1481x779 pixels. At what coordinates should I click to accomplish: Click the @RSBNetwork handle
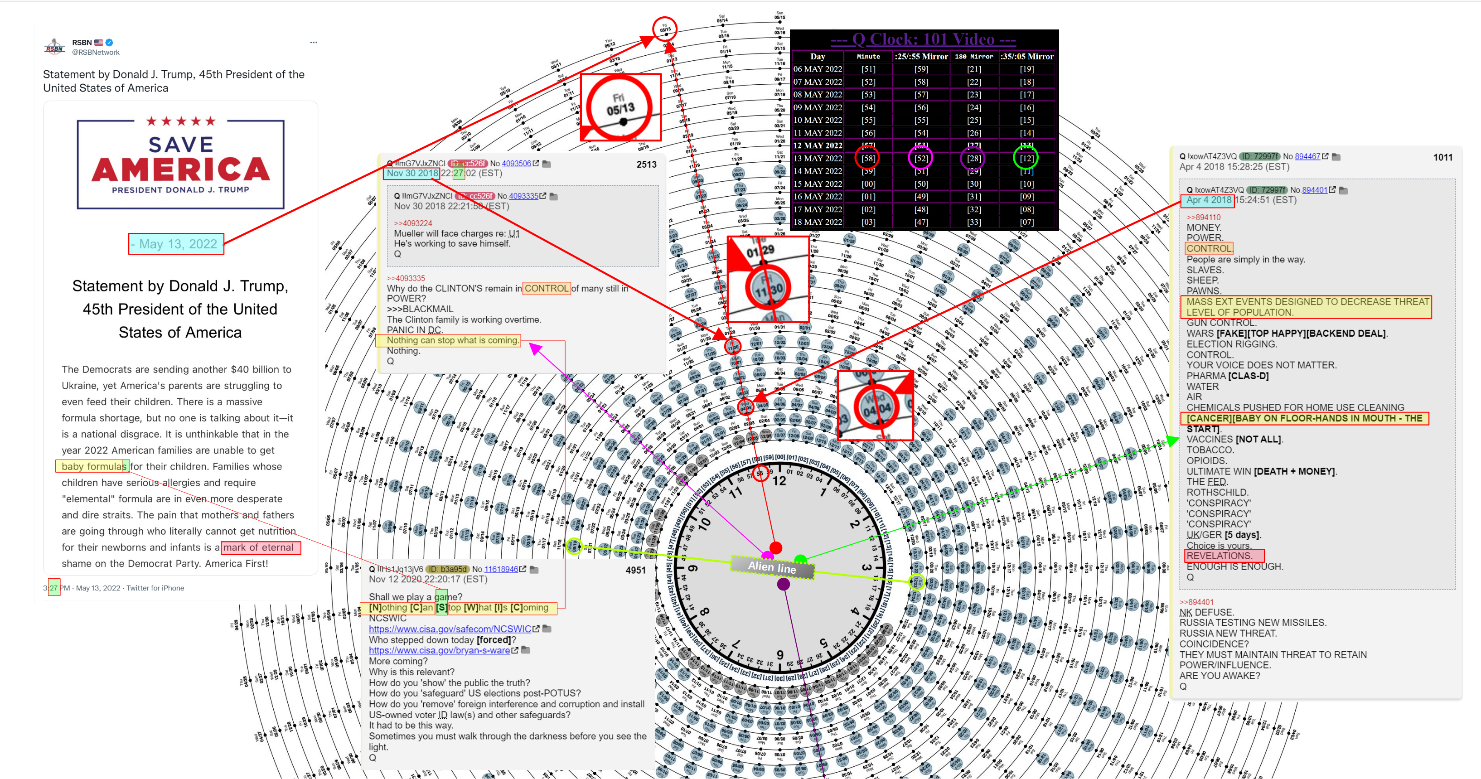point(96,52)
